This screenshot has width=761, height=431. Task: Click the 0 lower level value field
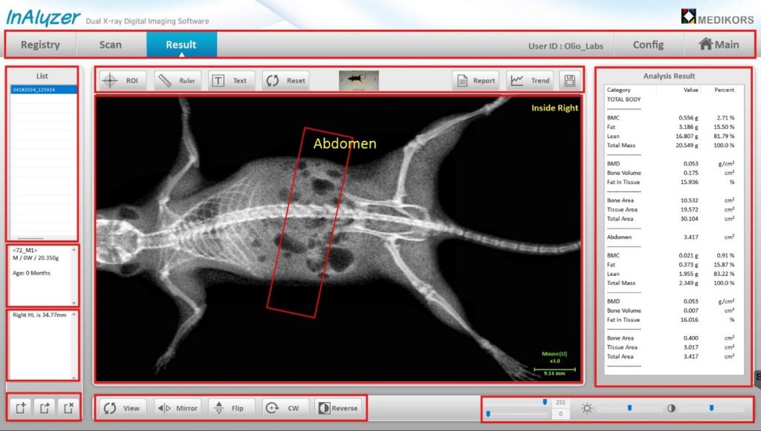(560, 414)
